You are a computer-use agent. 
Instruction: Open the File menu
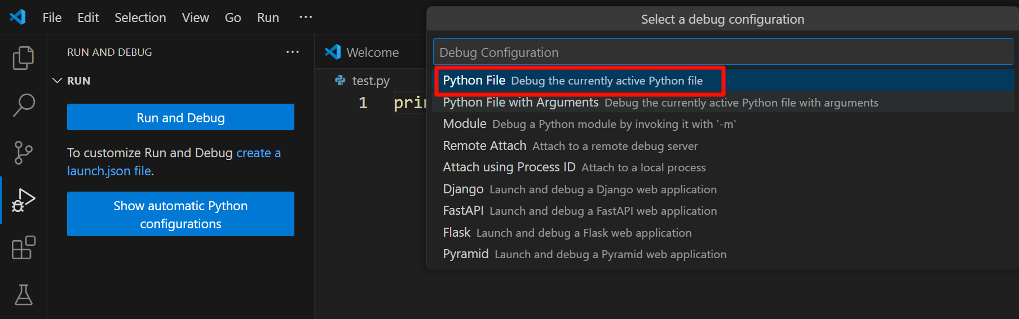52,17
